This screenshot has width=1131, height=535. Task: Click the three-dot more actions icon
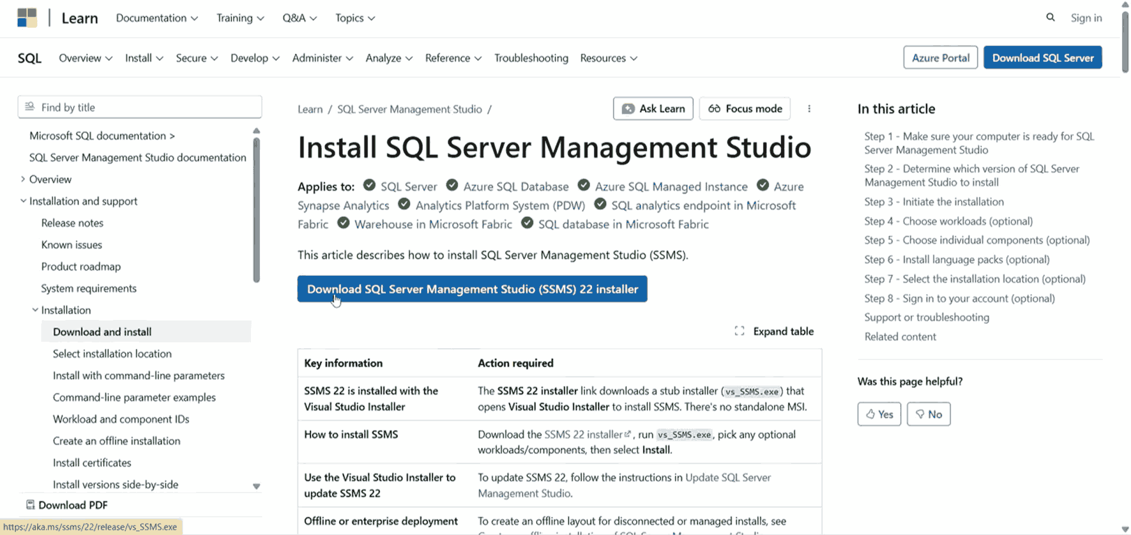tap(809, 108)
